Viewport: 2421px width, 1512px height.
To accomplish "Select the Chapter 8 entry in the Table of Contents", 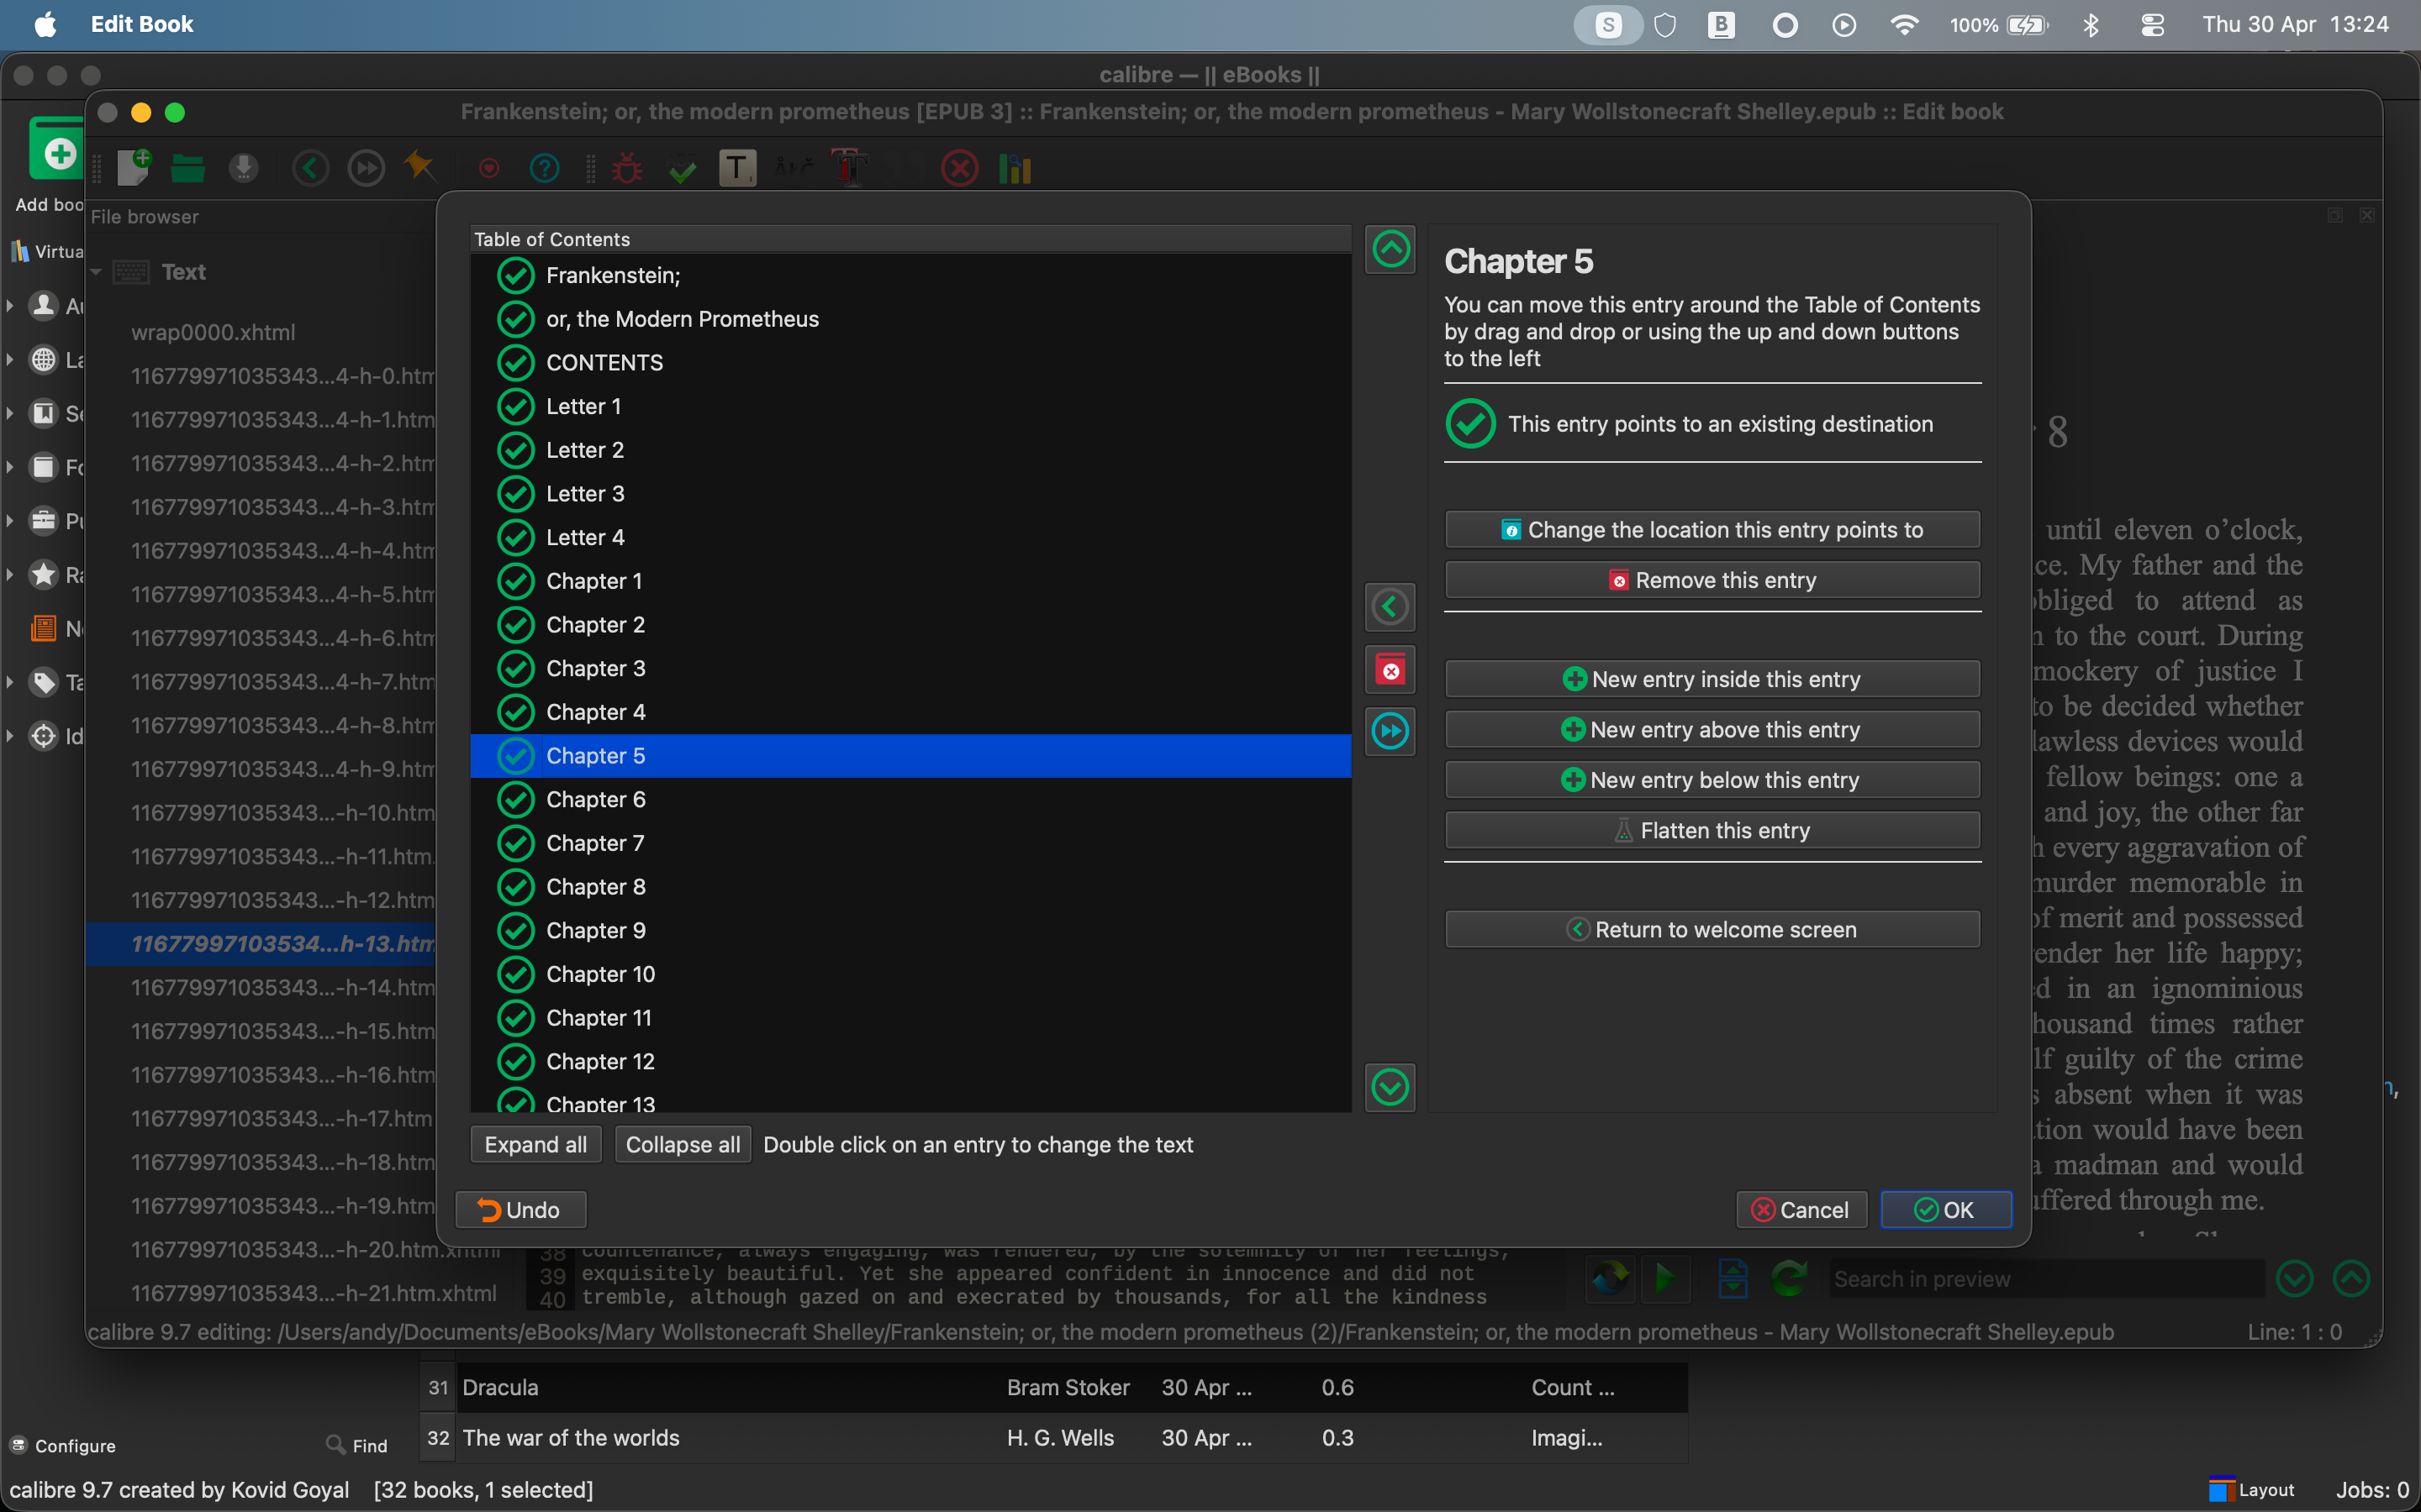I will [x=910, y=887].
